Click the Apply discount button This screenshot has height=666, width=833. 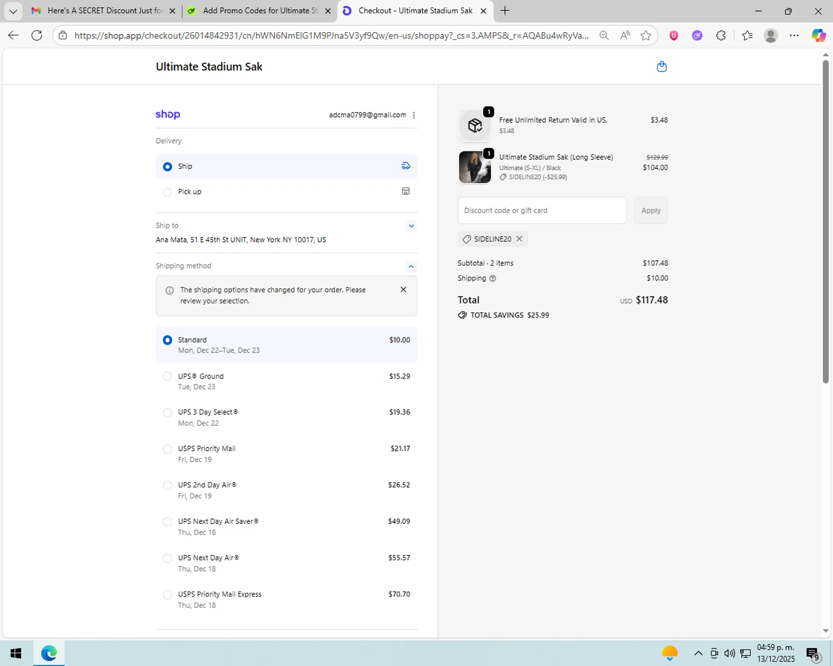[x=651, y=210]
